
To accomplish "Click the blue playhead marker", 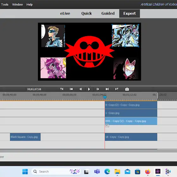I will (x=105, y=97).
